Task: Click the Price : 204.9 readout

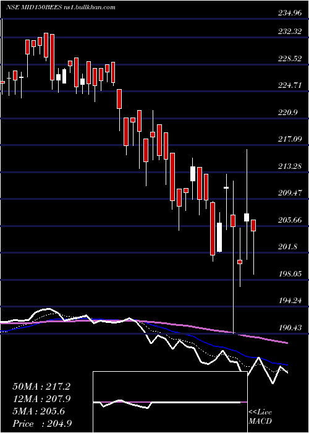Action: point(41,424)
